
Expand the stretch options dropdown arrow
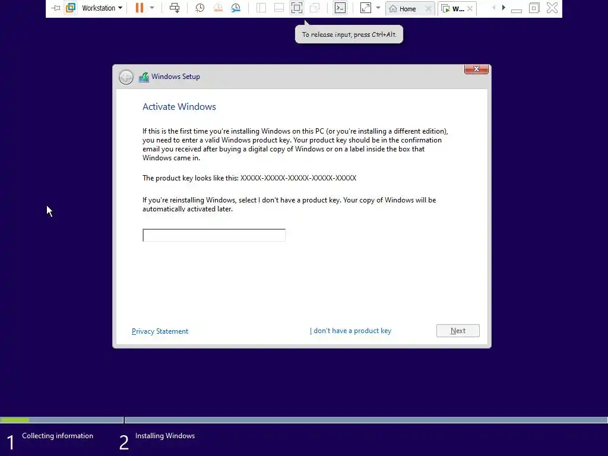click(378, 8)
